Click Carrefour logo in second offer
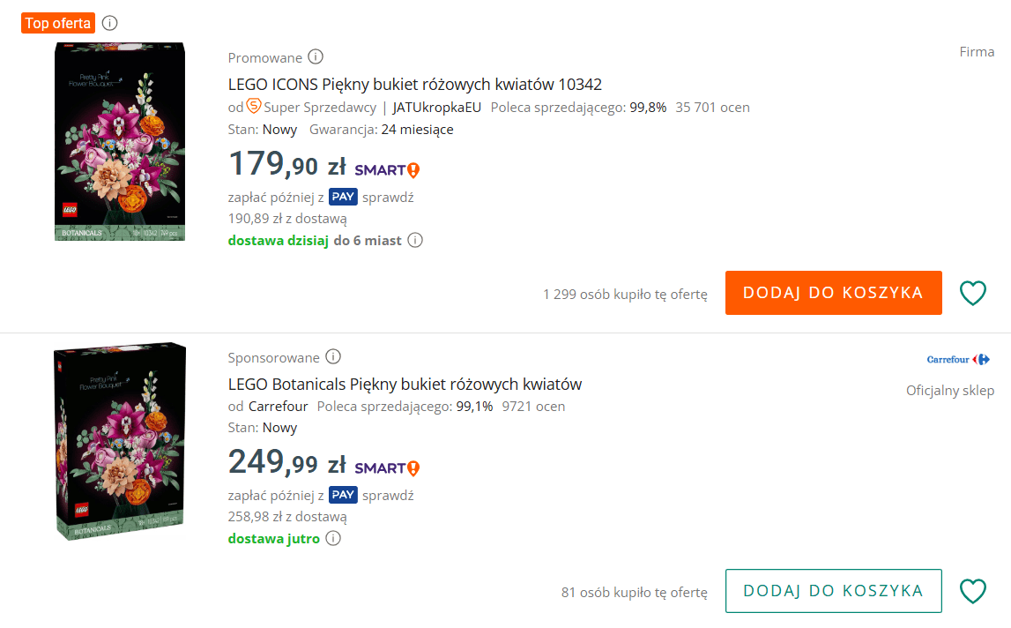Screen dimensions: 1011x628 point(958,360)
